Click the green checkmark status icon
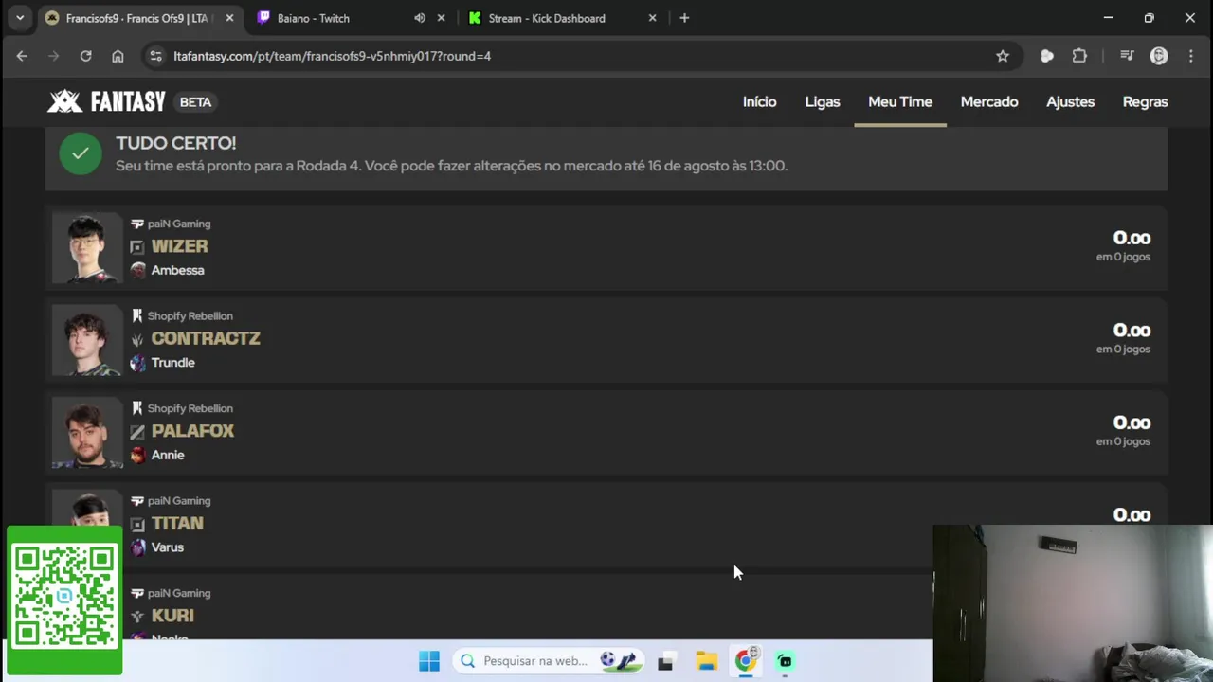 (81, 153)
